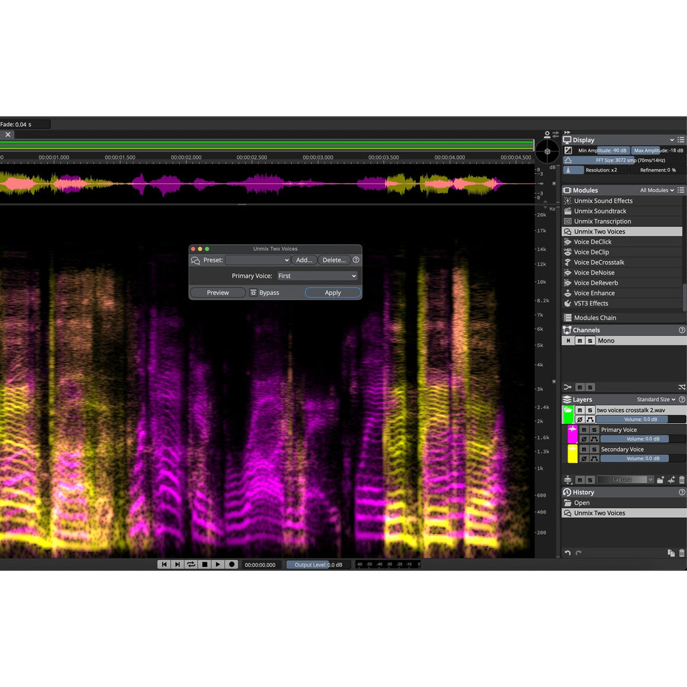
Task: Open the Primary Voice dropdown set to First
Action: [317, 276]
